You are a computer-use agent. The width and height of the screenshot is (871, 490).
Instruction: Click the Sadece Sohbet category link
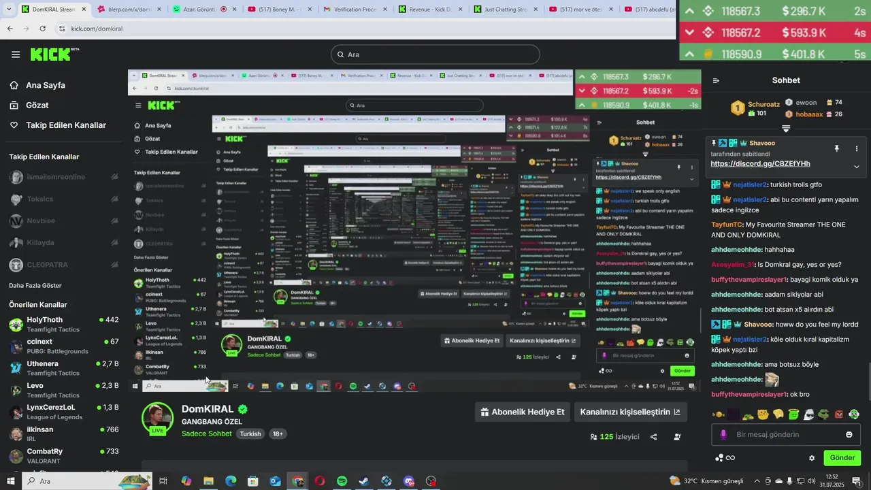tap(206, 434)
